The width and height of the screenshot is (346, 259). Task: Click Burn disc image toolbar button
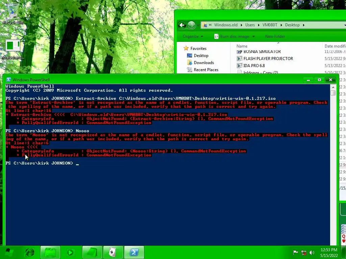[x=232, y=36]
